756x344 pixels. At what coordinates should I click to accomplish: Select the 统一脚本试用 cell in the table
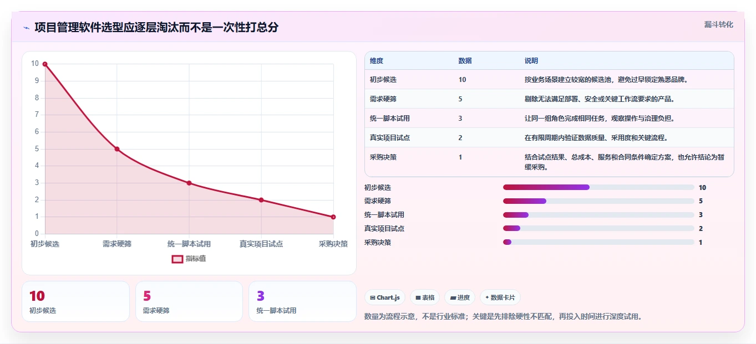coord(390,119)
